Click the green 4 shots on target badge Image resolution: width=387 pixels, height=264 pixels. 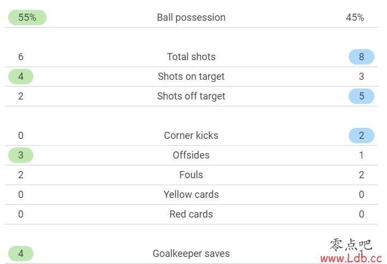[21, 77]
